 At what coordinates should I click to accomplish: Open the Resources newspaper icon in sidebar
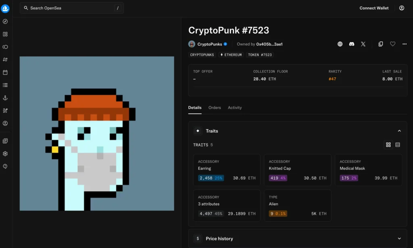point(5,141)
